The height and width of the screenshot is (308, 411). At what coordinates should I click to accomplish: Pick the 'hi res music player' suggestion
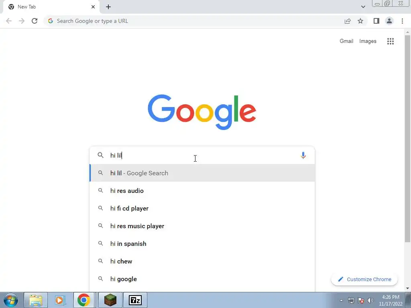point(202,226)
